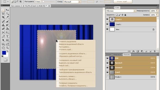Image resolution: width=160 pixels, height=90 pixels.
Task: Open the Непрозрачность opacity slider arrow
Action: [157, 11]
